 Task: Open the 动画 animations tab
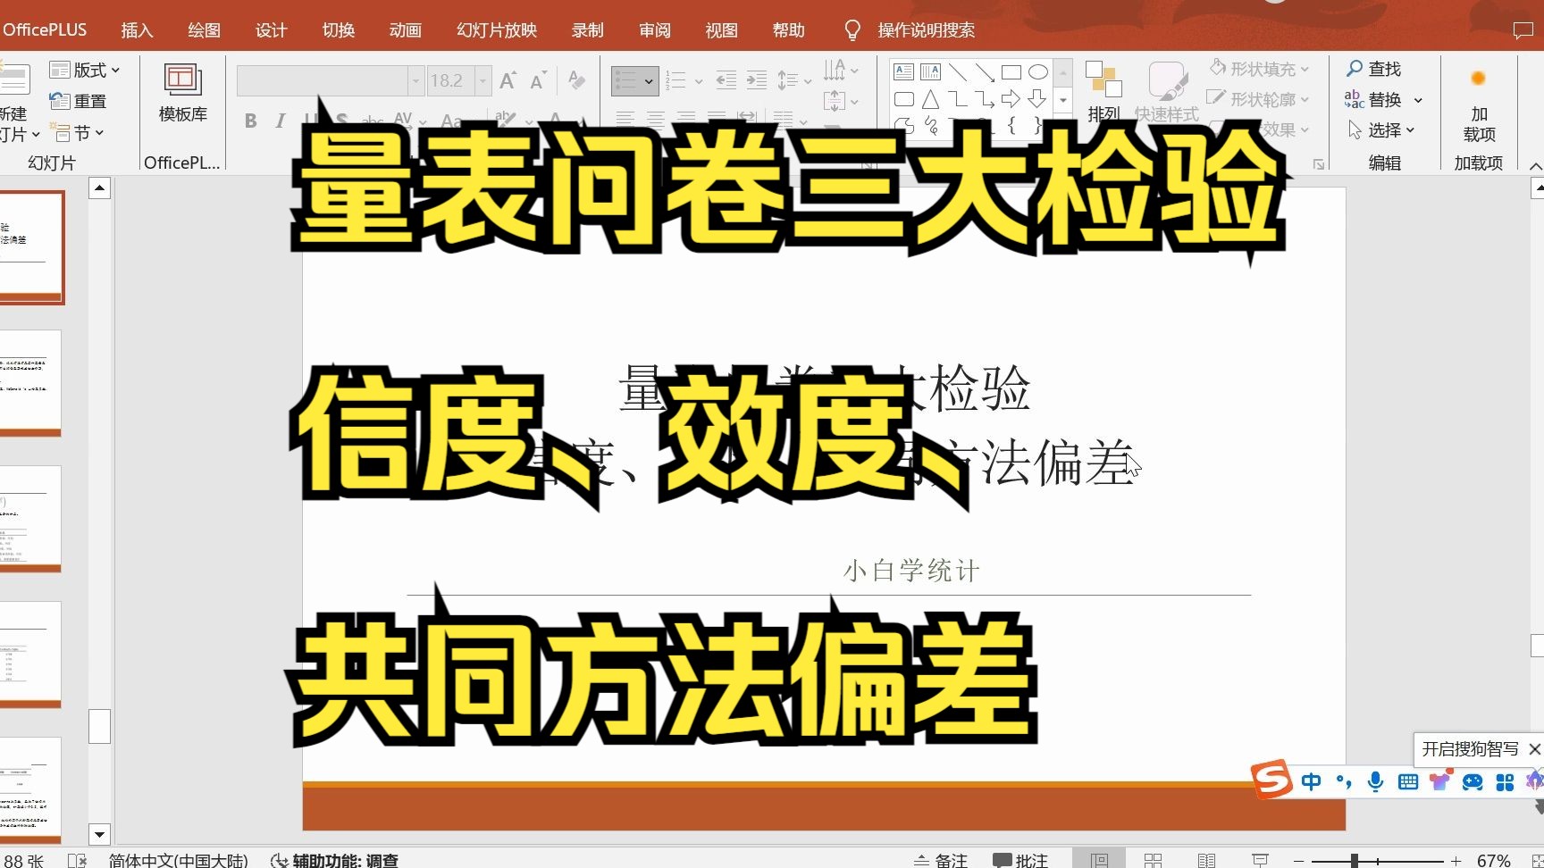(405, 30)
